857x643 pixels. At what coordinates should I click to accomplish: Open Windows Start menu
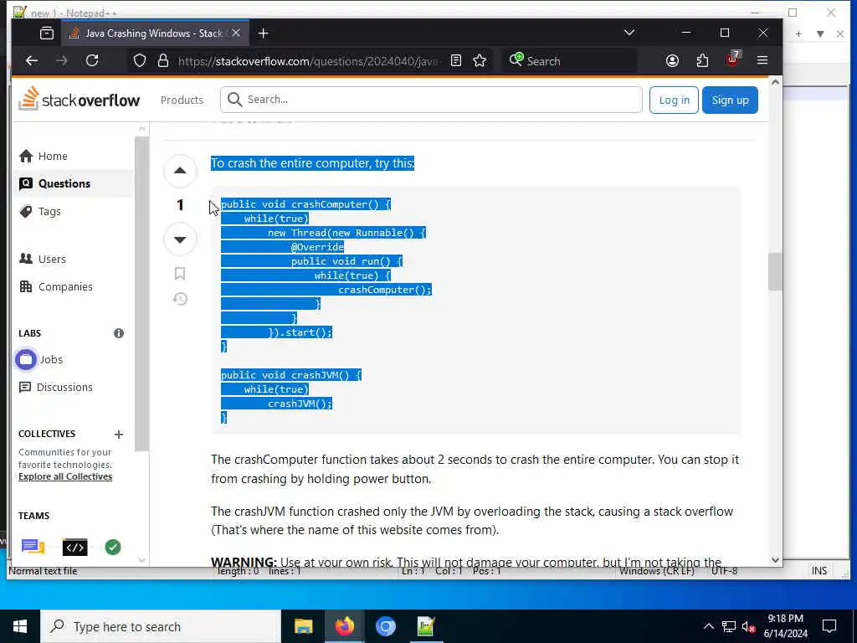click(x=20, y=626)
